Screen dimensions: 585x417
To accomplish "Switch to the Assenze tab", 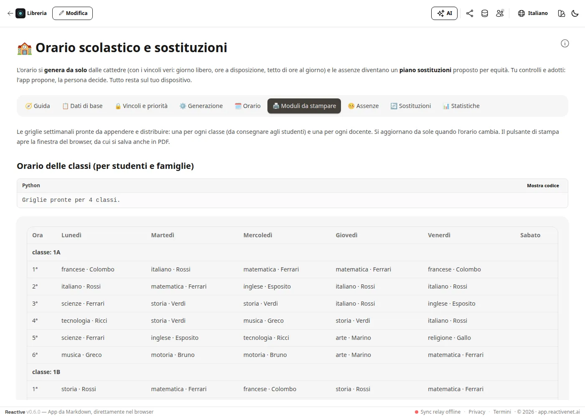I will pyautogui.click(x=363, y=106).
